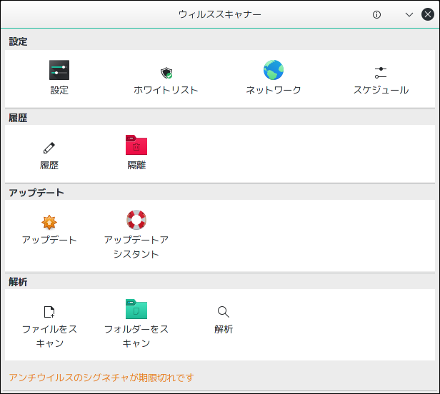This screenshot has width=440, height=394.
Task: Expand the chevron dropdown in title bar
Action: (x=409, y=14)
